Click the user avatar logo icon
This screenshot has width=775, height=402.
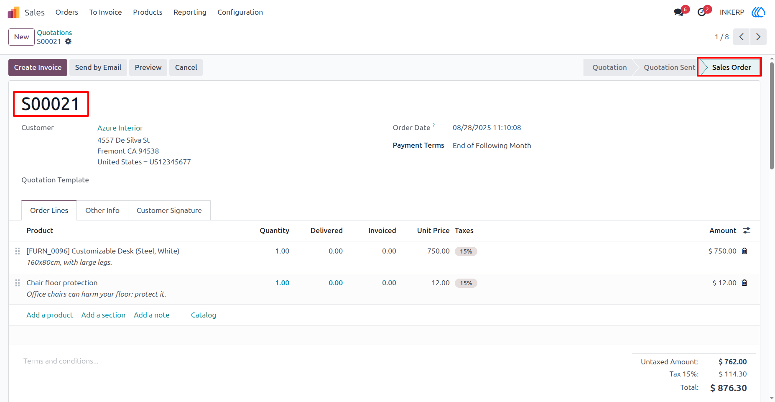(758, 12)
